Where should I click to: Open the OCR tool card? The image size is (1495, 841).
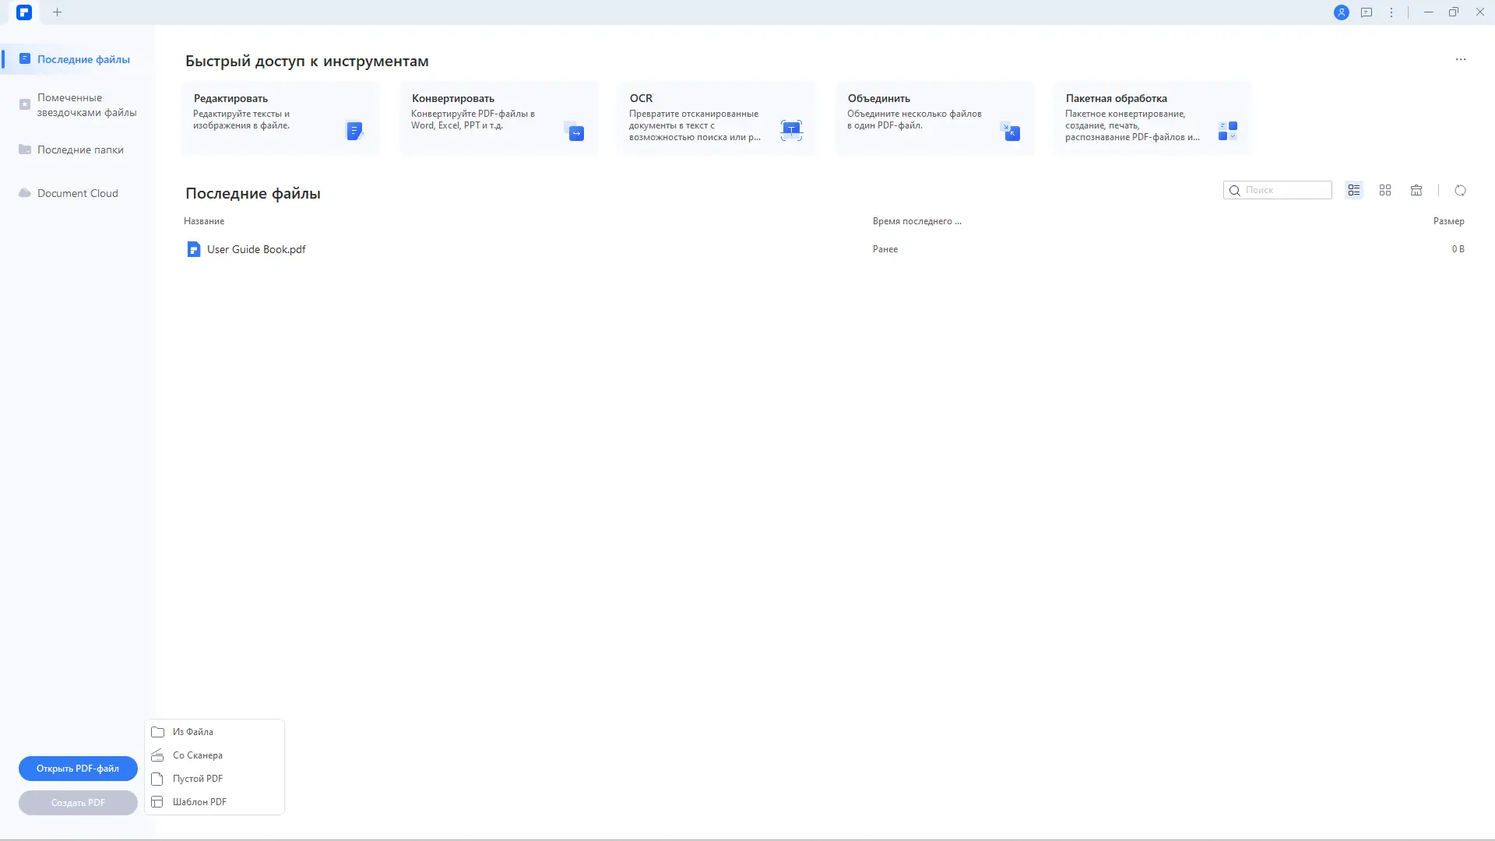coord(716,118)
